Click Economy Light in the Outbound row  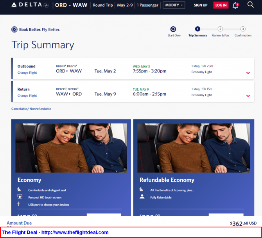(201, 72)
